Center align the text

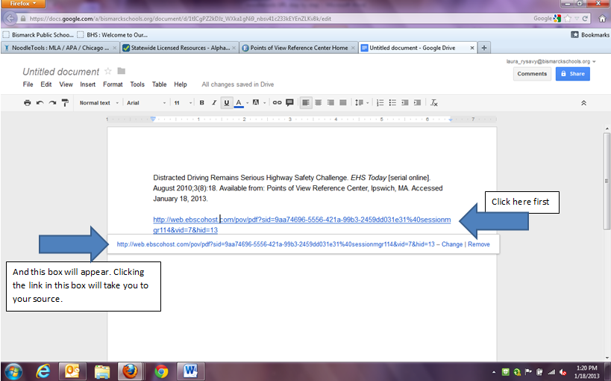319,102
